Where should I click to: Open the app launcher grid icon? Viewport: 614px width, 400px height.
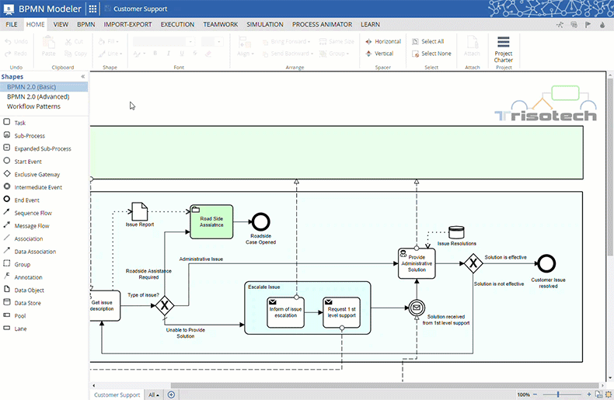click(92, 9)
